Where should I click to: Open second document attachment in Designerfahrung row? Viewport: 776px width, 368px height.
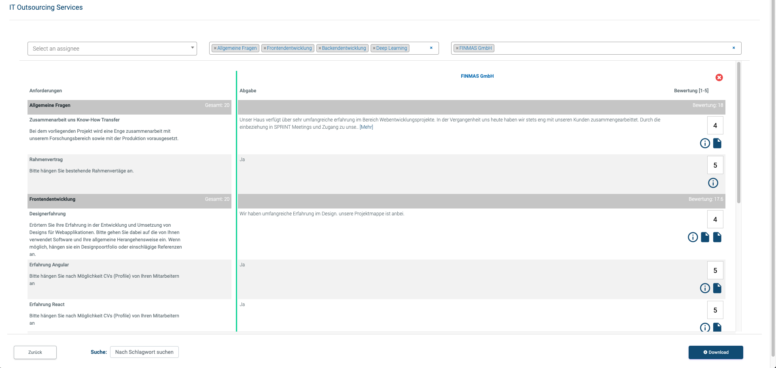point(717,237)
